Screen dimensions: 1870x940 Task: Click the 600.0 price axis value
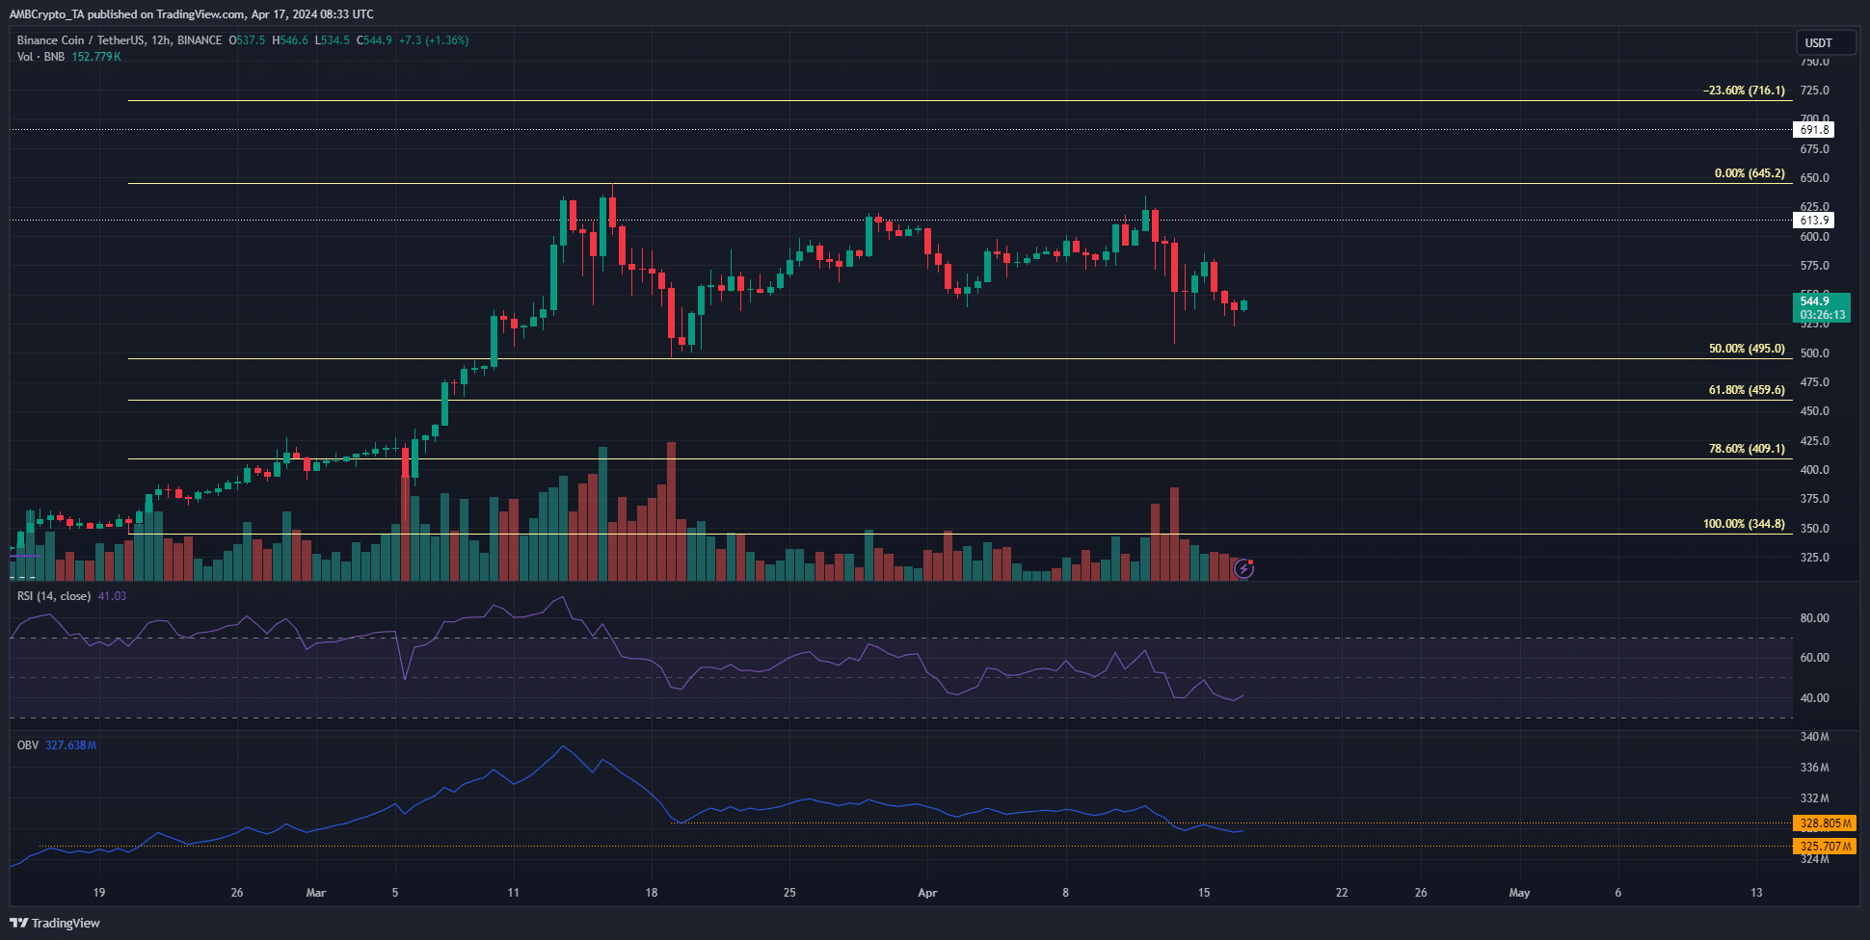[x=1814, y=237]
